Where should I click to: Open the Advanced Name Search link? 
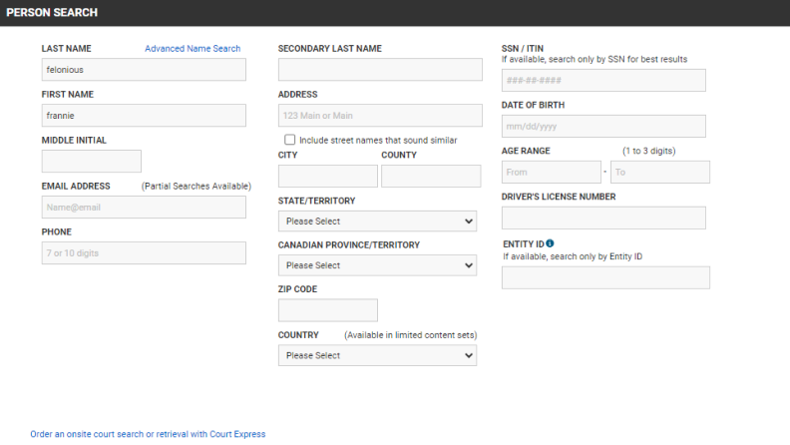(193, 48)
